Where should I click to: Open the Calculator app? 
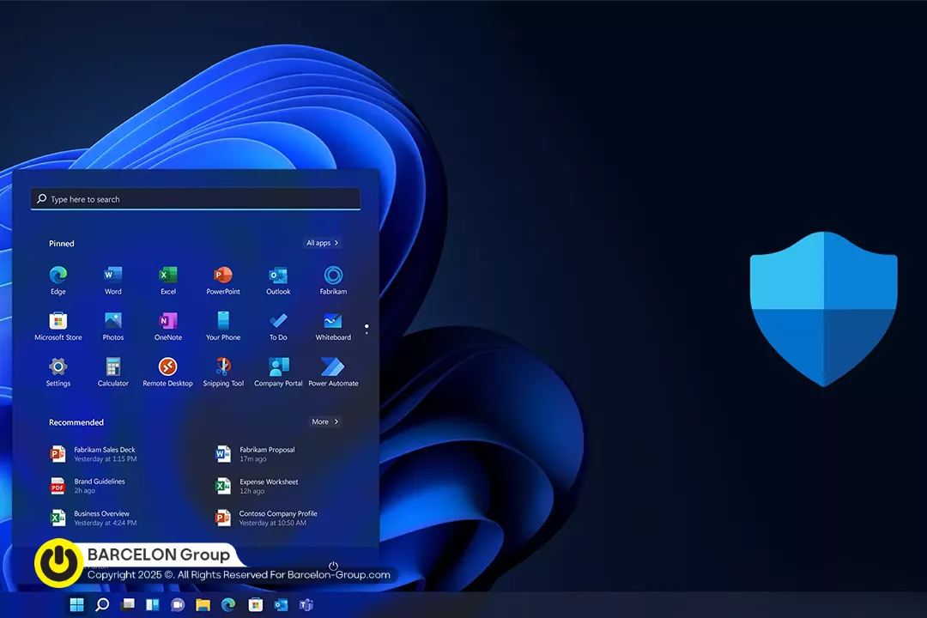coord(113,372)
